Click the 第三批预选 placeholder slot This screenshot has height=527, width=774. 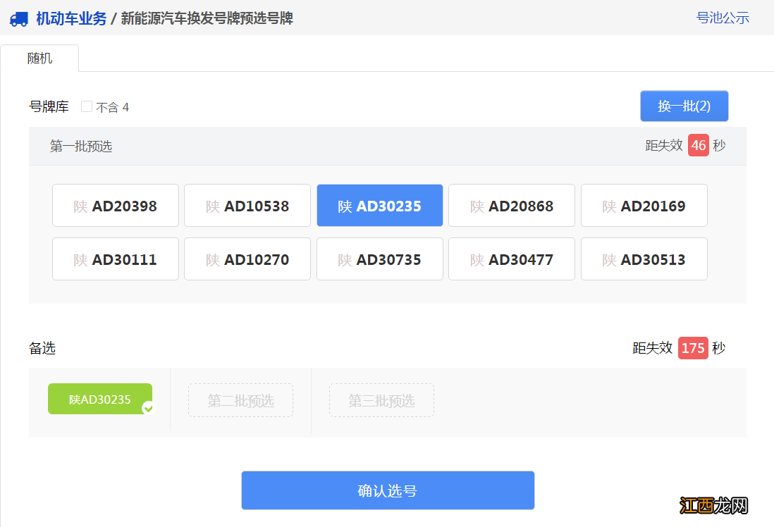pos(381,400)
